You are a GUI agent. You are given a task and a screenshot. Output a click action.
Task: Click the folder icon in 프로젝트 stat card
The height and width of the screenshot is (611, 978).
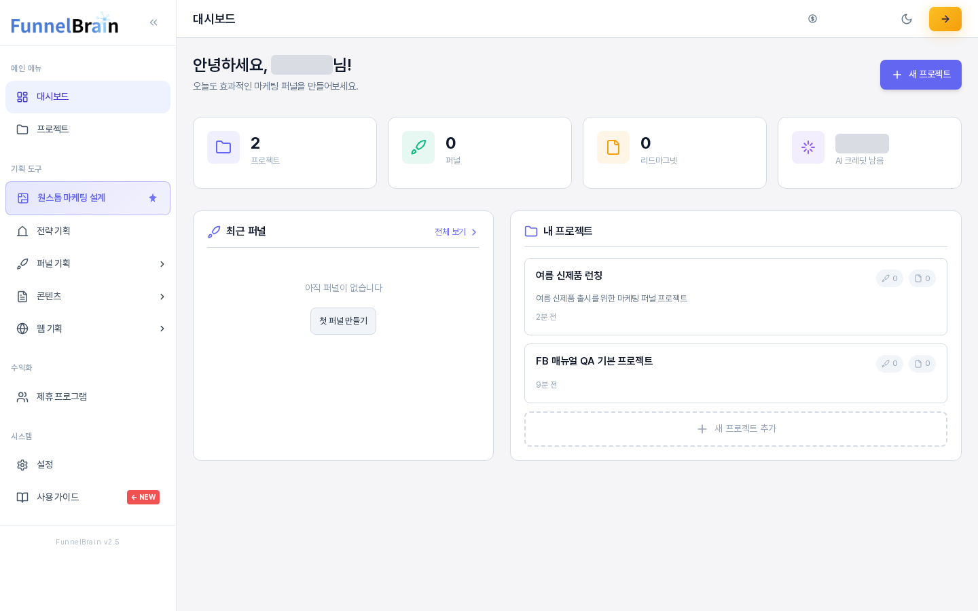(223, 147)
